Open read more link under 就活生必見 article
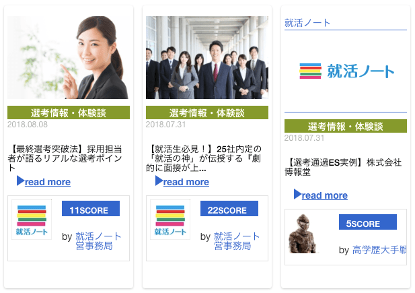 click(x=186, y=182)
